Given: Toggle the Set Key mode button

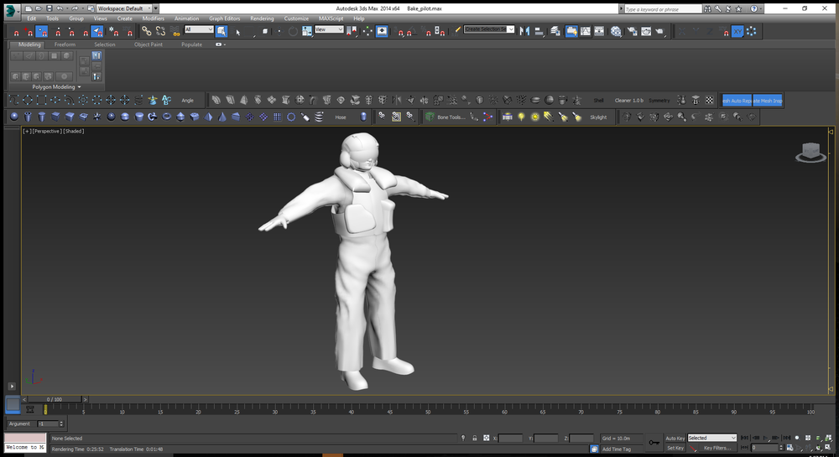Looking at the screenshot, I should 675,448.
